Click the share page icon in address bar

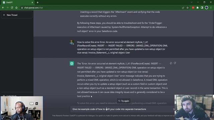(183, 8)
